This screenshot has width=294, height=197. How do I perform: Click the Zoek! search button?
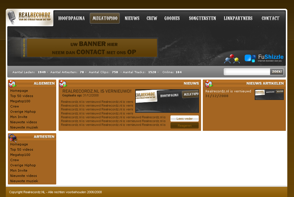tap(277, 72)
